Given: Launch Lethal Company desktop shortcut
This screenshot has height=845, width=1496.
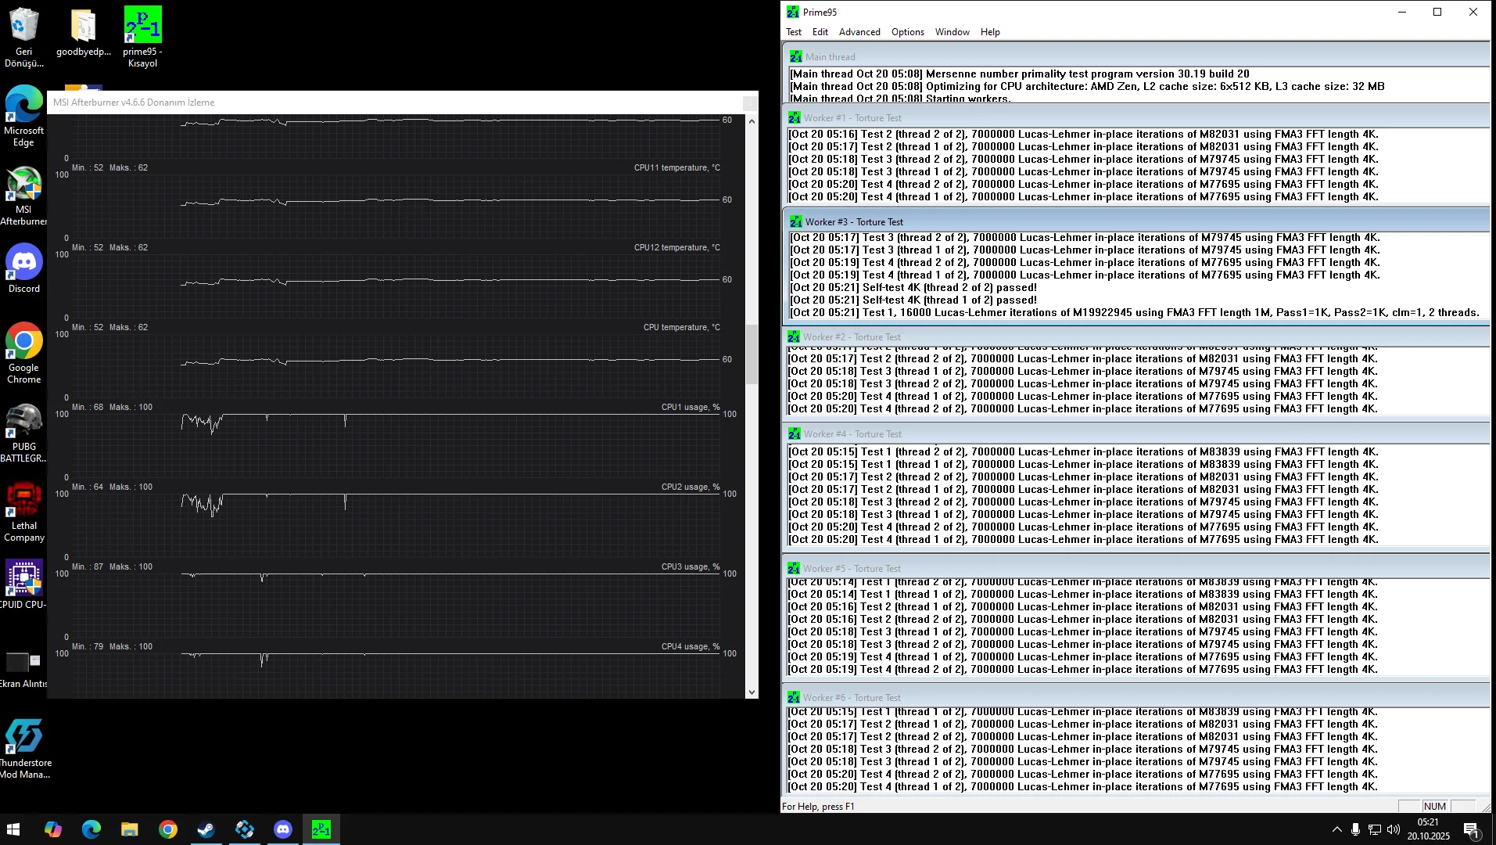Looking at the screenshot, I should pos(23,512).
